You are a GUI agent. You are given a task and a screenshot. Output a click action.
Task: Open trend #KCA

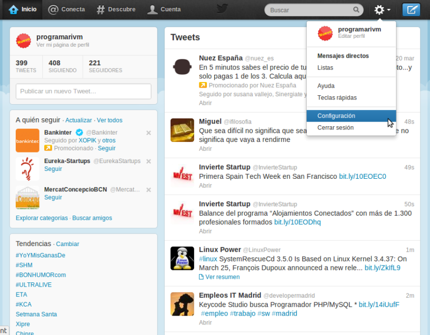(24, 304)
